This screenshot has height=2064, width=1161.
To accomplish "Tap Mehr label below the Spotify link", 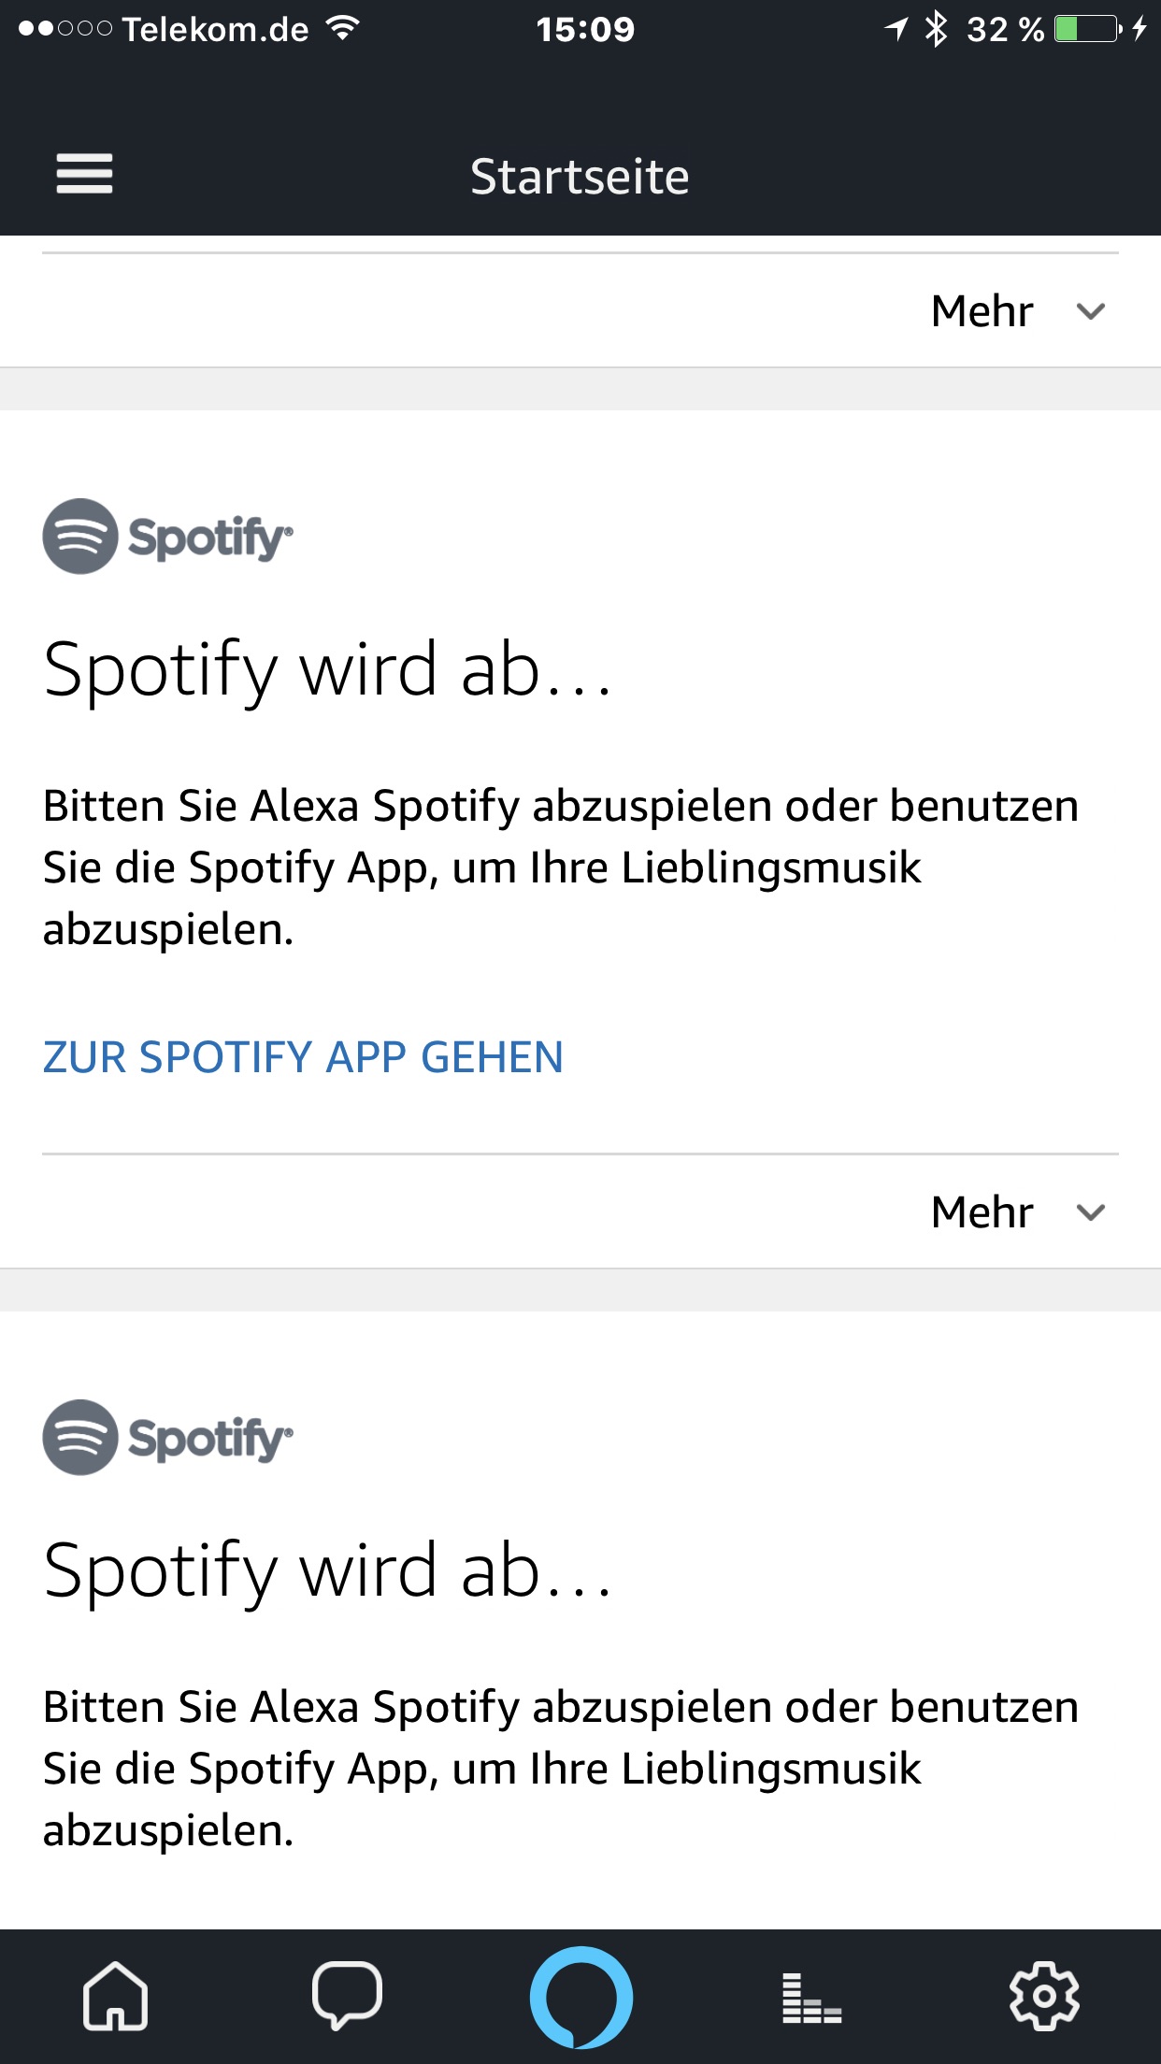I will point(982,1212).
